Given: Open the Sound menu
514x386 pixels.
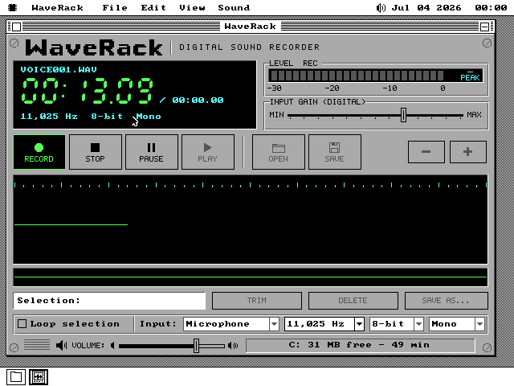Looking at the screenshot, I should pos(234,7).
